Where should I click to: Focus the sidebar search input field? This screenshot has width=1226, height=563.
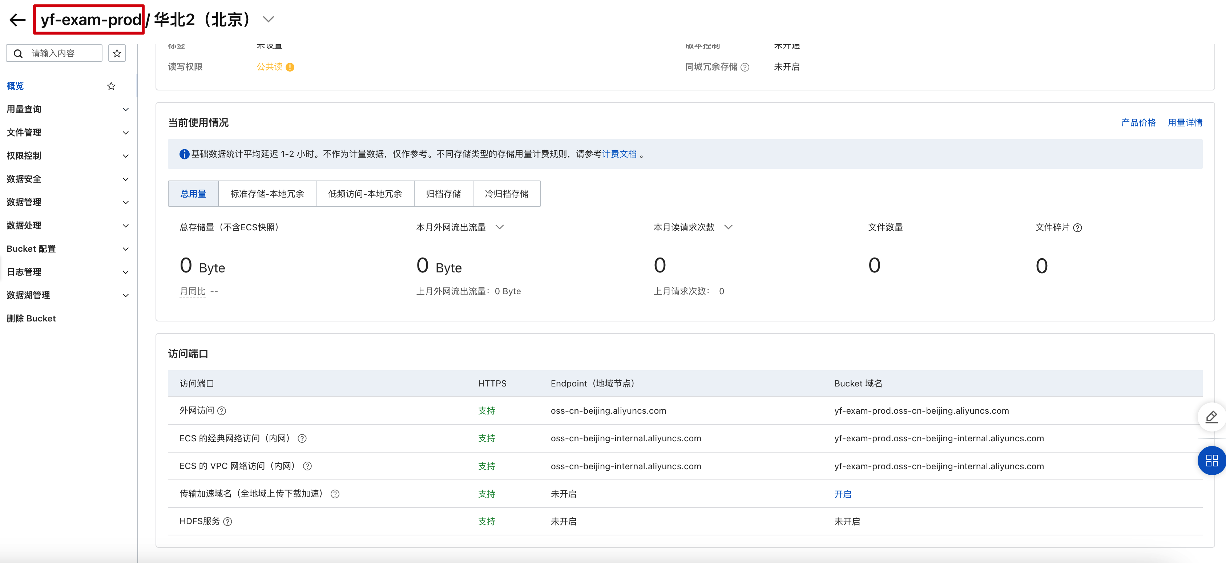tap(54, 53)
